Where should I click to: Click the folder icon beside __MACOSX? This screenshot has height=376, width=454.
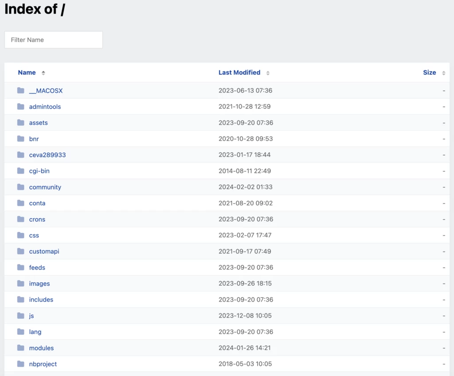click(21, 90)
